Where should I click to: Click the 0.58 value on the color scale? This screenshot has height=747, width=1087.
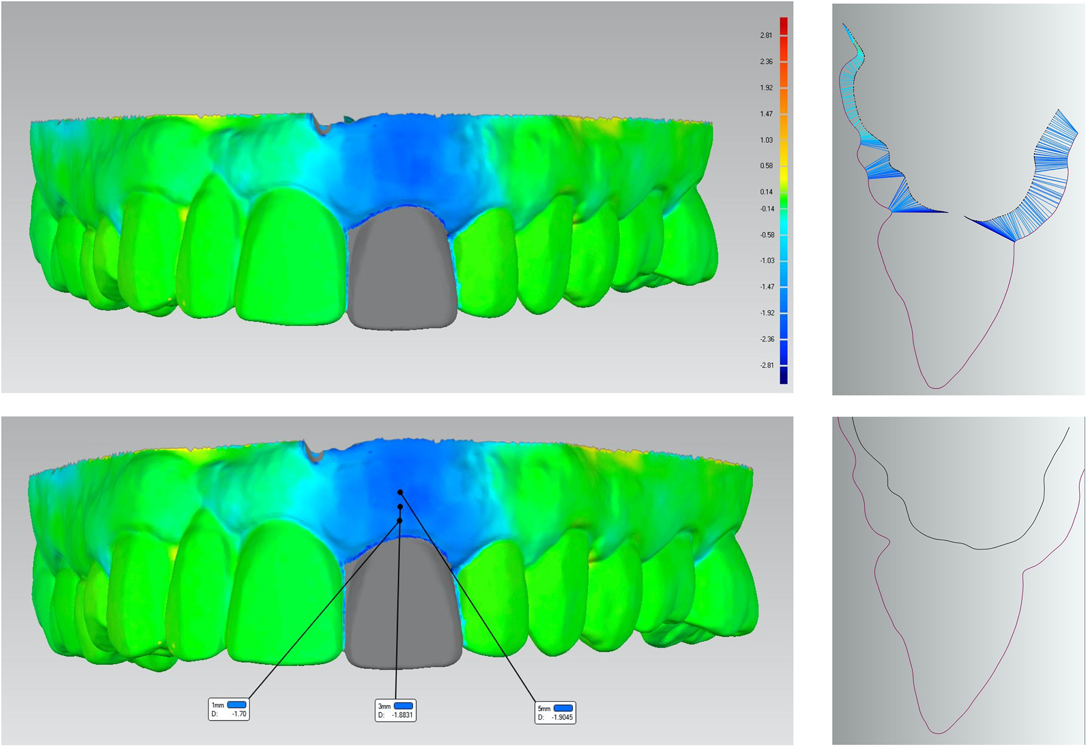coord(766,166)
